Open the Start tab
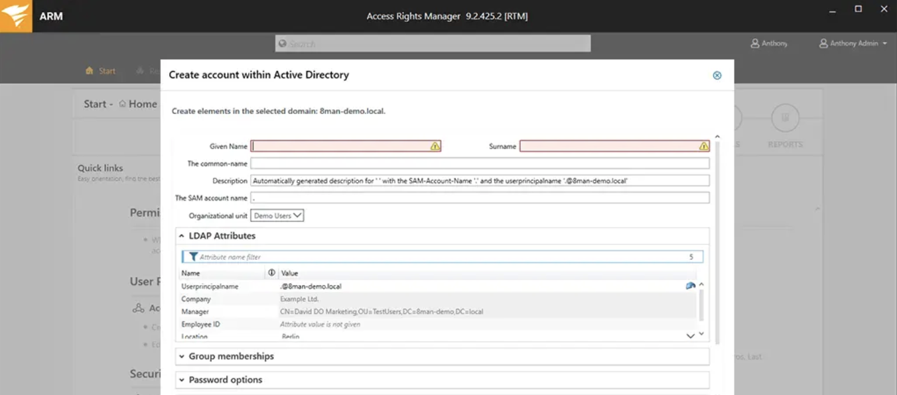 click(101, 71)
